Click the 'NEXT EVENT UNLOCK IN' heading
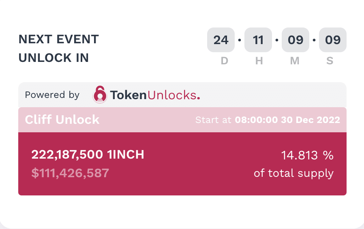The width and height of the screenshot is (364, 229). [59, 49]
